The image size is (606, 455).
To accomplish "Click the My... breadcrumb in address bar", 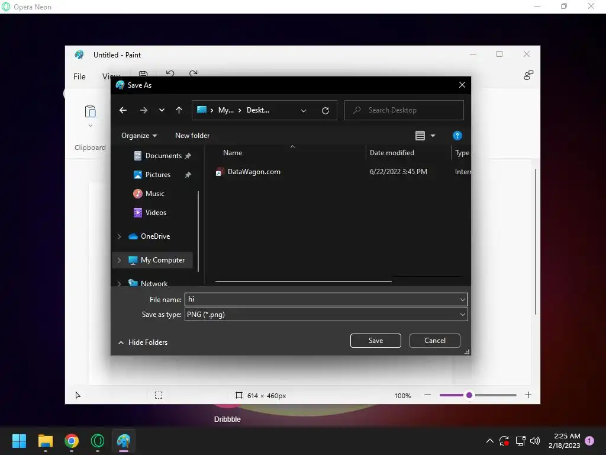I will pos(225,110).
